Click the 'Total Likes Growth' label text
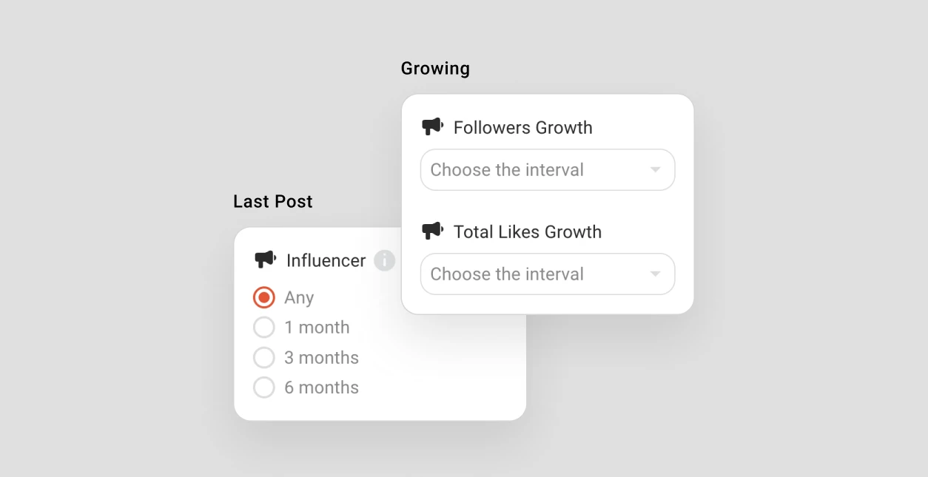Viewport: 928px width, 477px height. [x=528, y=231]
